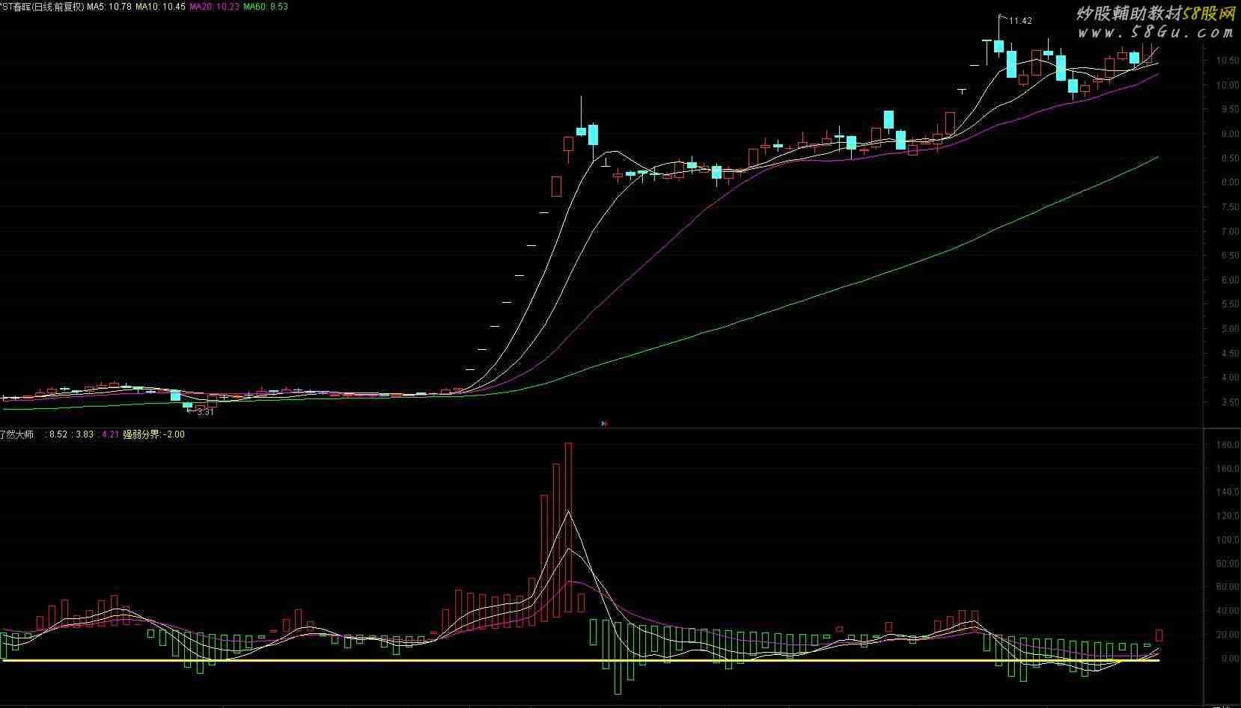Click the indicator value 3.83
Image resolution: width=1241 pixels, height=708 pixels.
(x=85, y=434)
